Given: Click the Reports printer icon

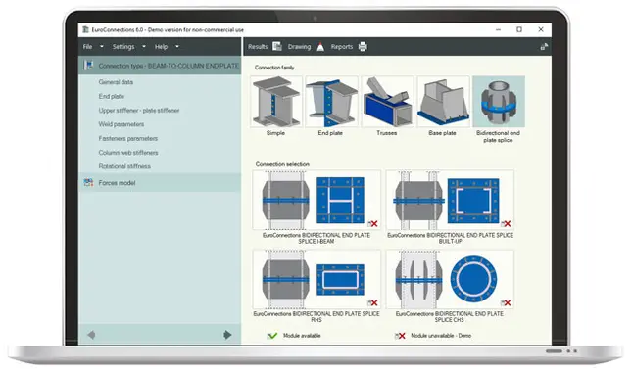Looking at the screenshot, I should click(363, 47).
